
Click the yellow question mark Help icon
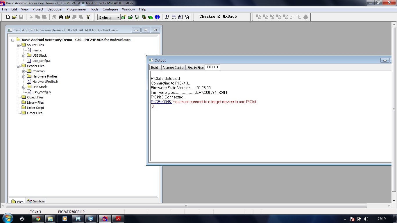[88, 17]
